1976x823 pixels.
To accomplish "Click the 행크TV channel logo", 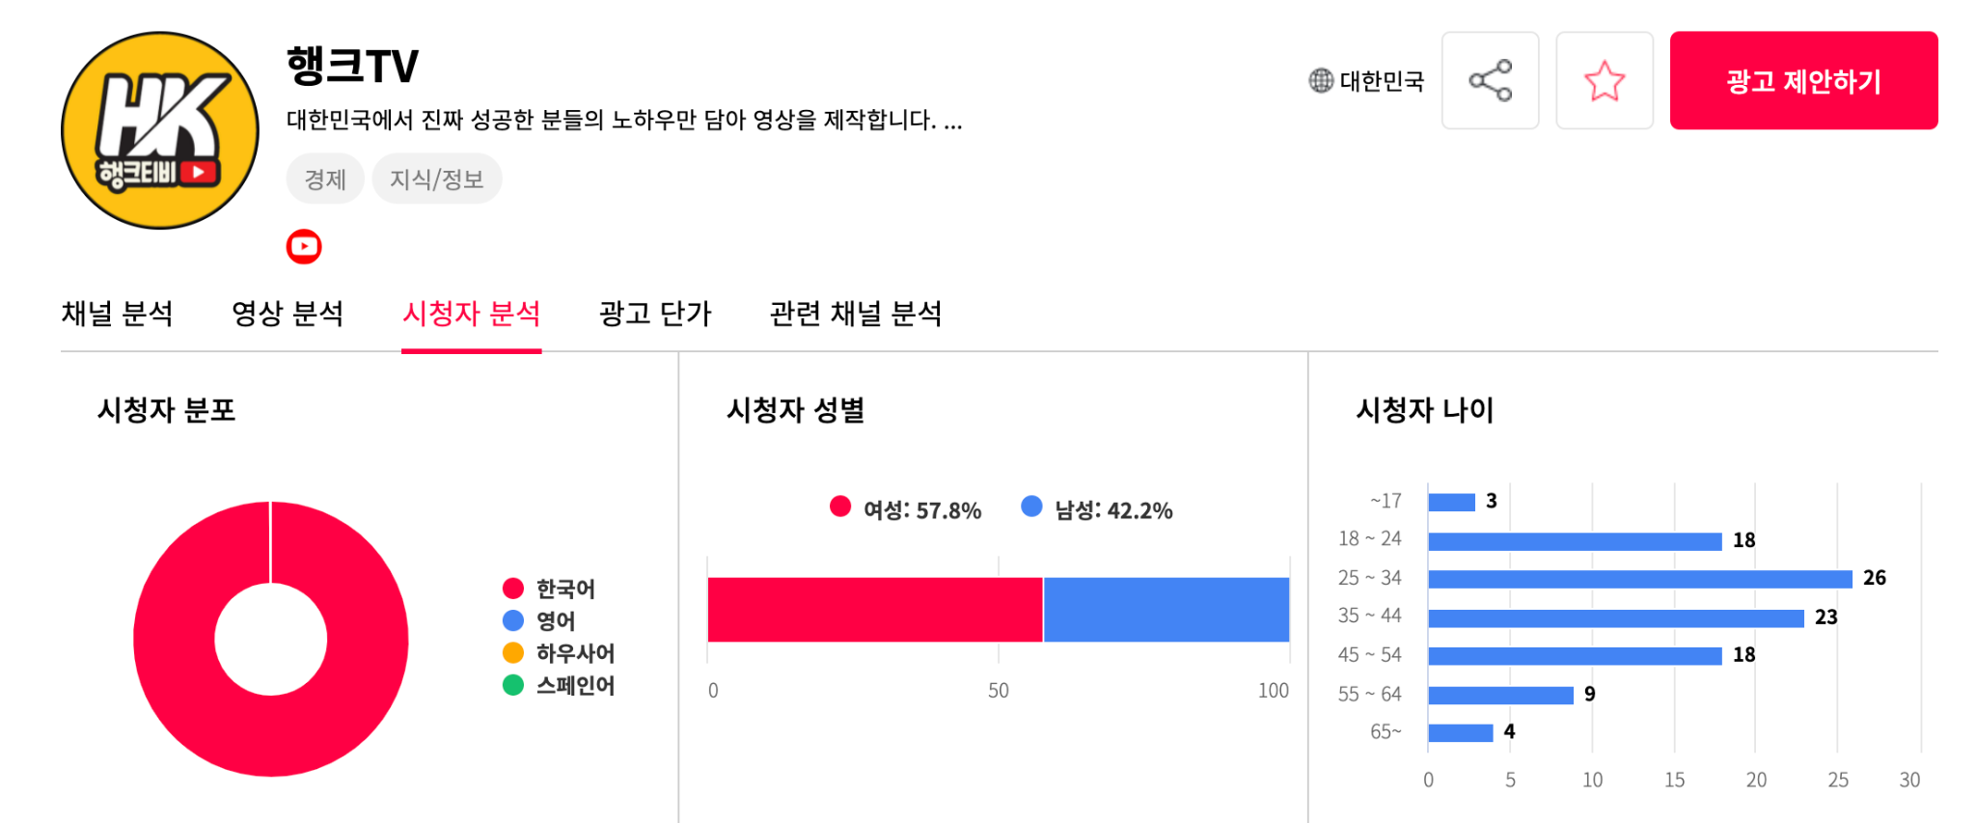I will [x=160, y=131].
